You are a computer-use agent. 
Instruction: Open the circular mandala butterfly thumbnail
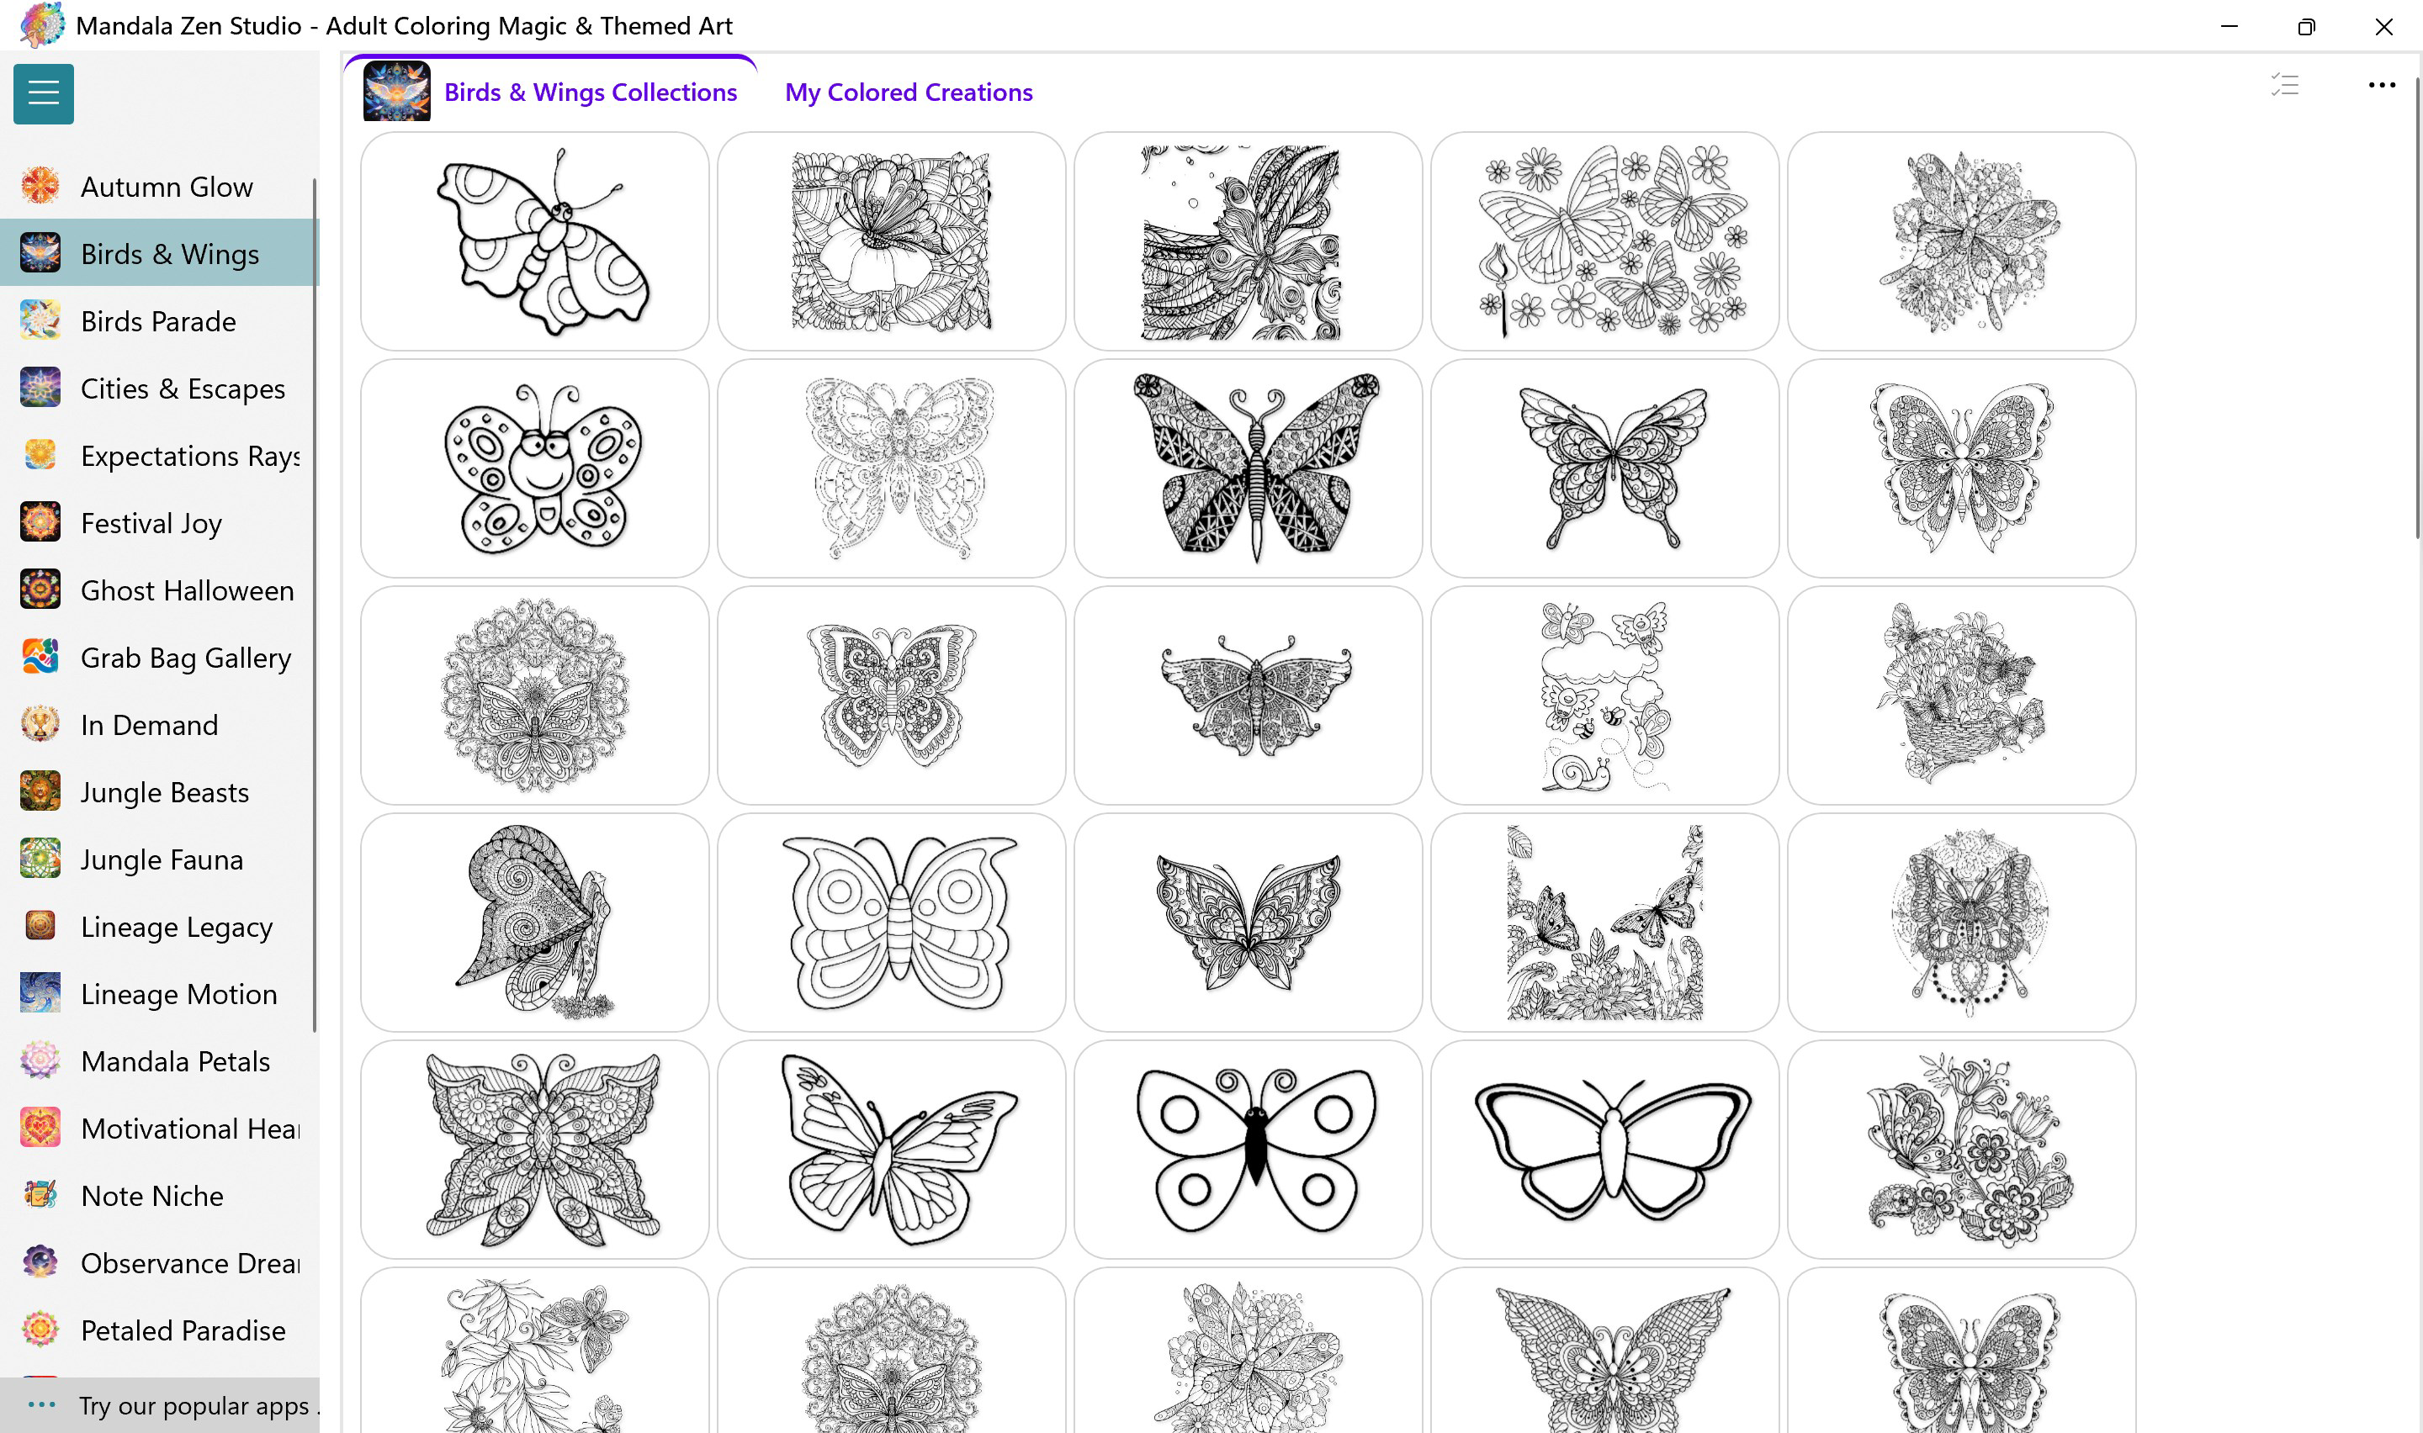click(x=533, y=695)
